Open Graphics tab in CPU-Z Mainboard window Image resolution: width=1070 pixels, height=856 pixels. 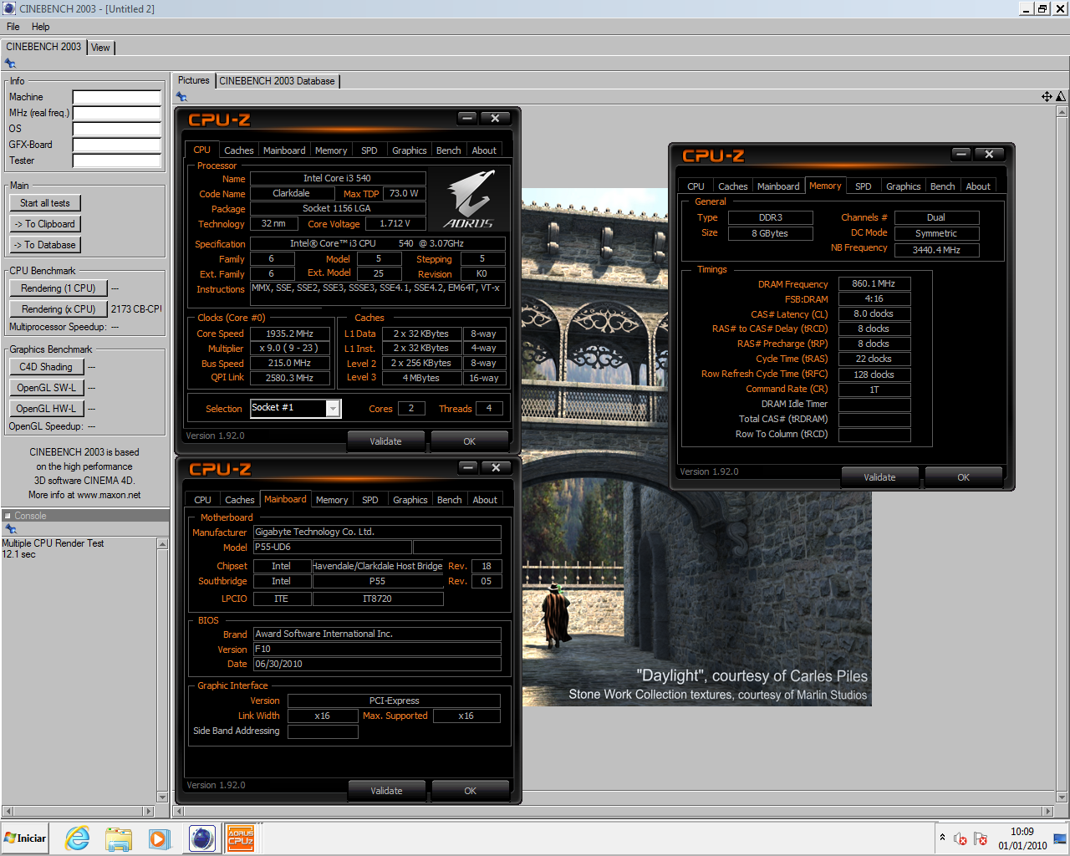pyautogui.click(x=410, y=500)
